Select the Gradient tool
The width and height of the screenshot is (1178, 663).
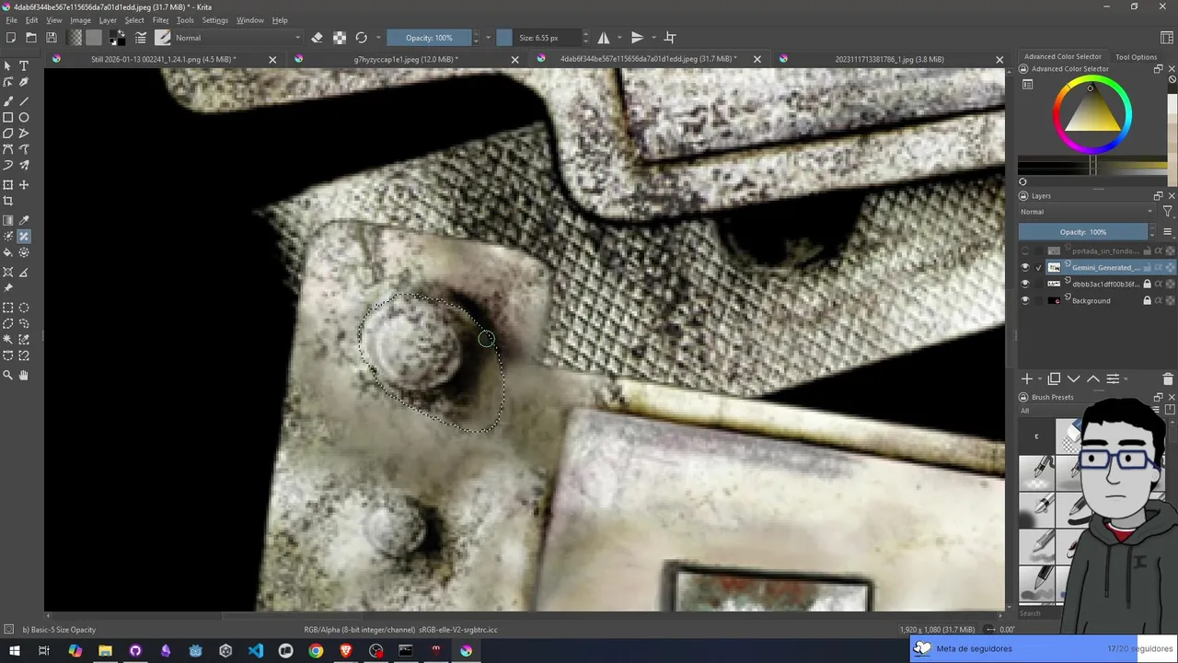coord(8,221)
